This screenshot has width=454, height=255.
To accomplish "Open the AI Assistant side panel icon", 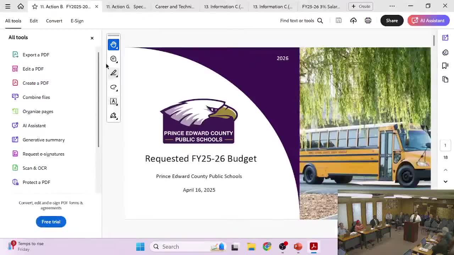I will click(x=445, y=38).
